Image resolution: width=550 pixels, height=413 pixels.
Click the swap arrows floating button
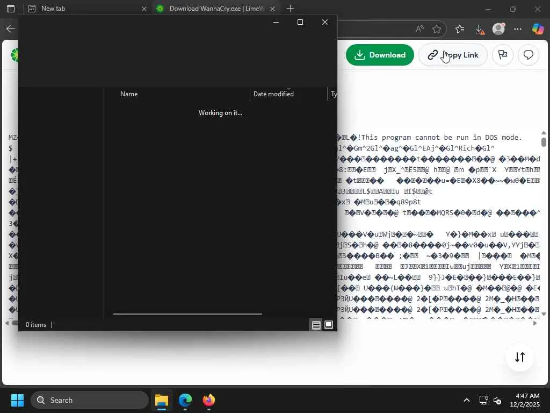[520, 357]
